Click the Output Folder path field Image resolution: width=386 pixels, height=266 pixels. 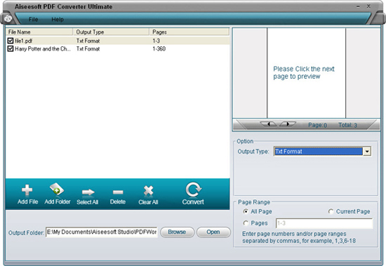(x=102, y=232)
